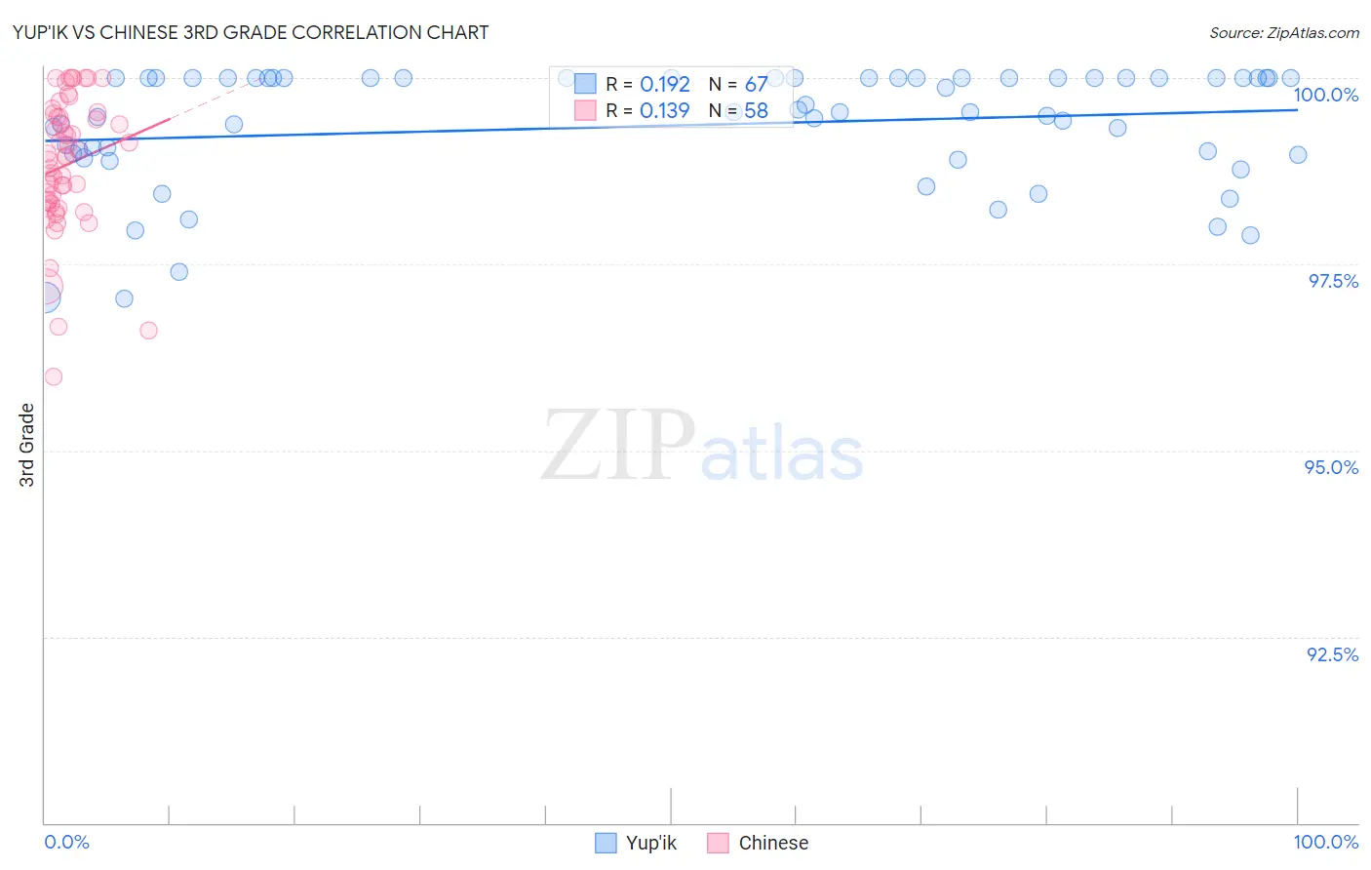
Task: Click the 95.0% y-axis label
Action: [1332, 467]
